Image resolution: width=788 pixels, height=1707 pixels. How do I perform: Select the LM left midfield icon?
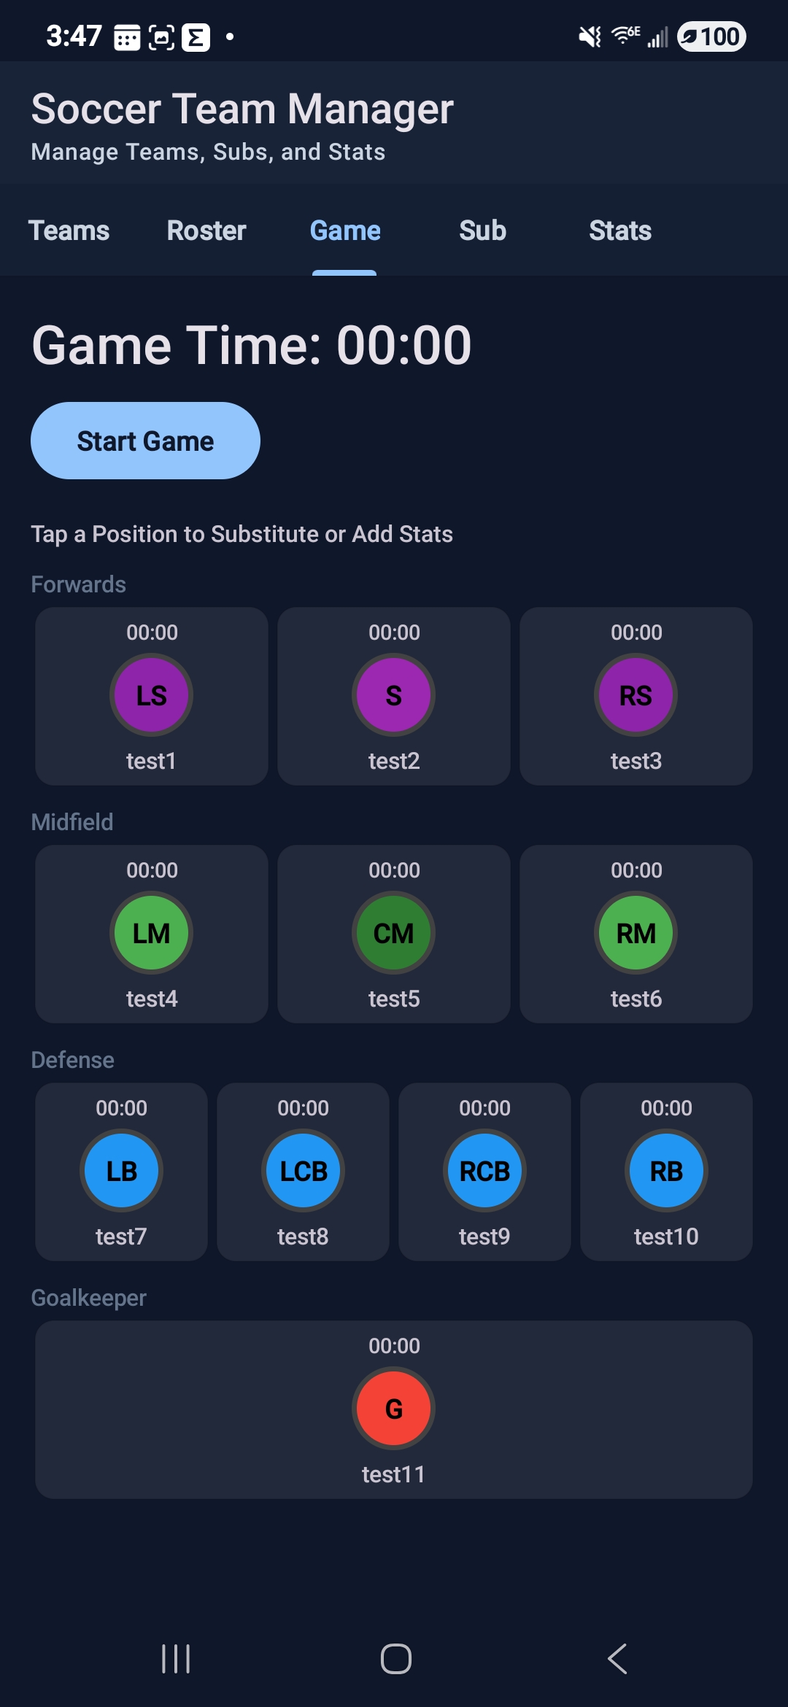tap(151, 933)
